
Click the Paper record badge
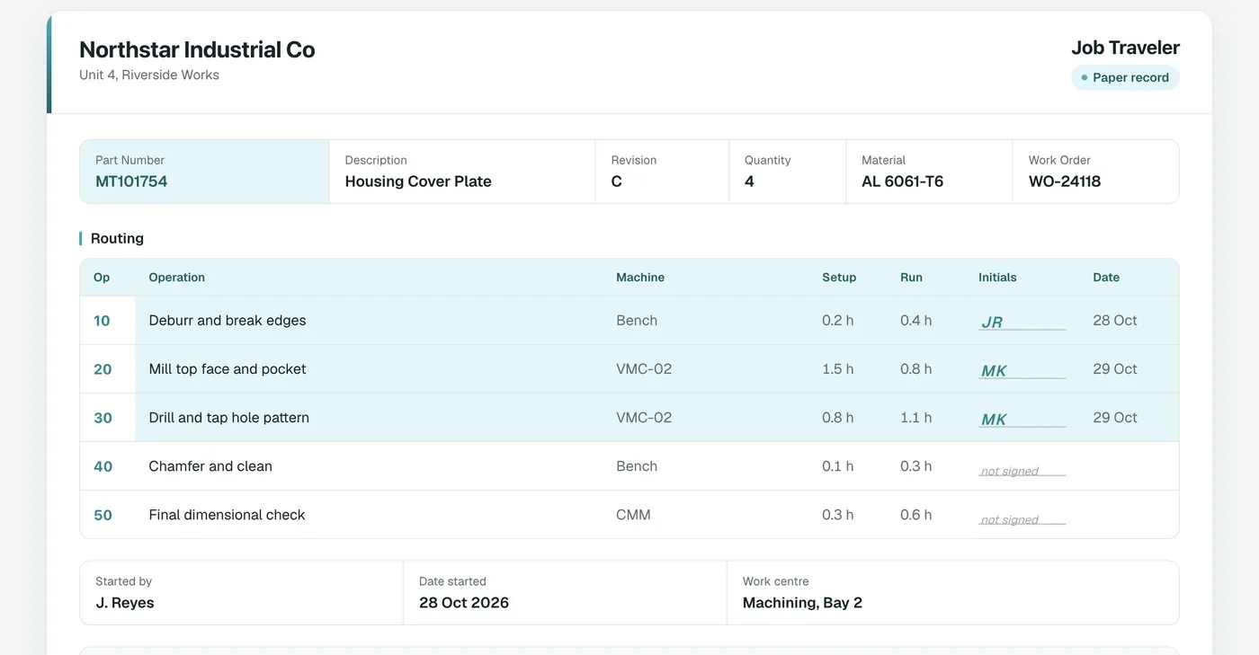[1125, 77]
